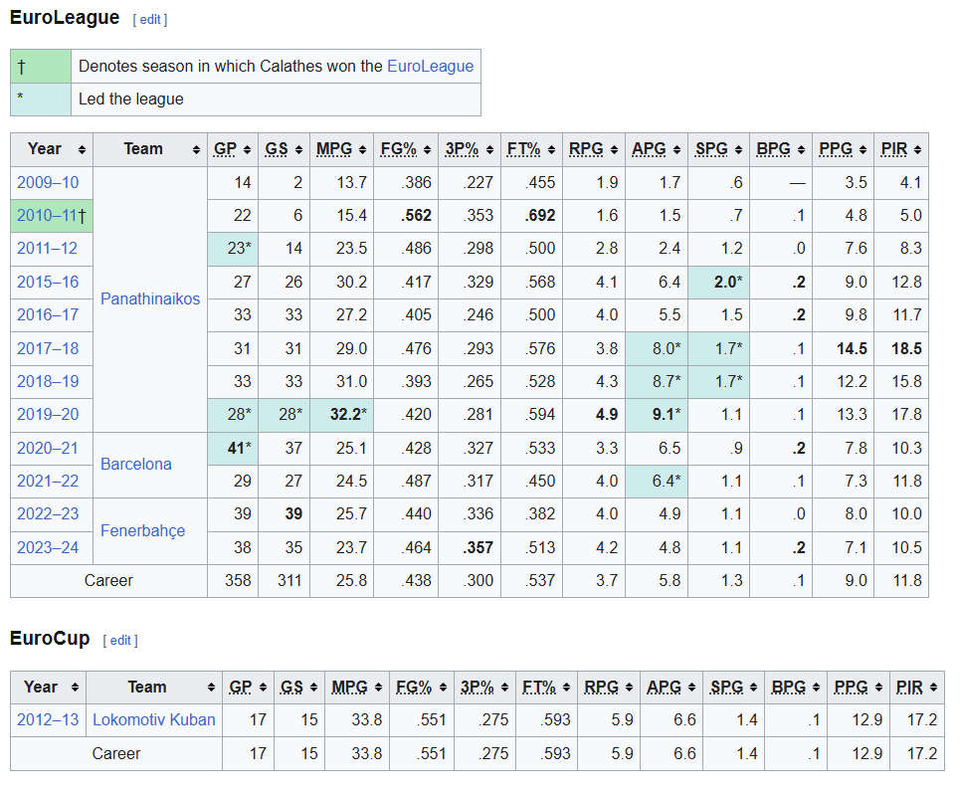Viewport: 960px width, 790px height.
Task: Sort EuroCup table by BPG arrows
Action: click(816, 688)
